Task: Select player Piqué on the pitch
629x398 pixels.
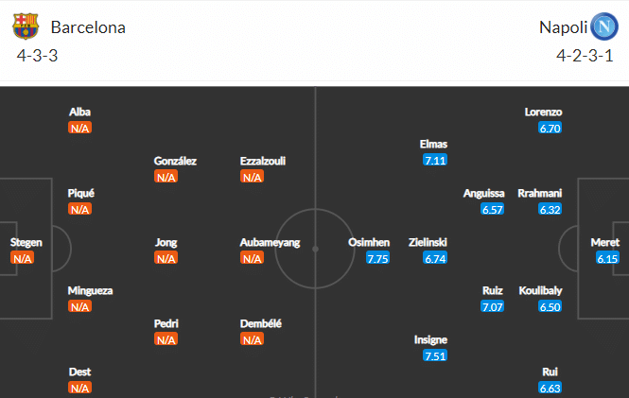Action: point(80,193)
